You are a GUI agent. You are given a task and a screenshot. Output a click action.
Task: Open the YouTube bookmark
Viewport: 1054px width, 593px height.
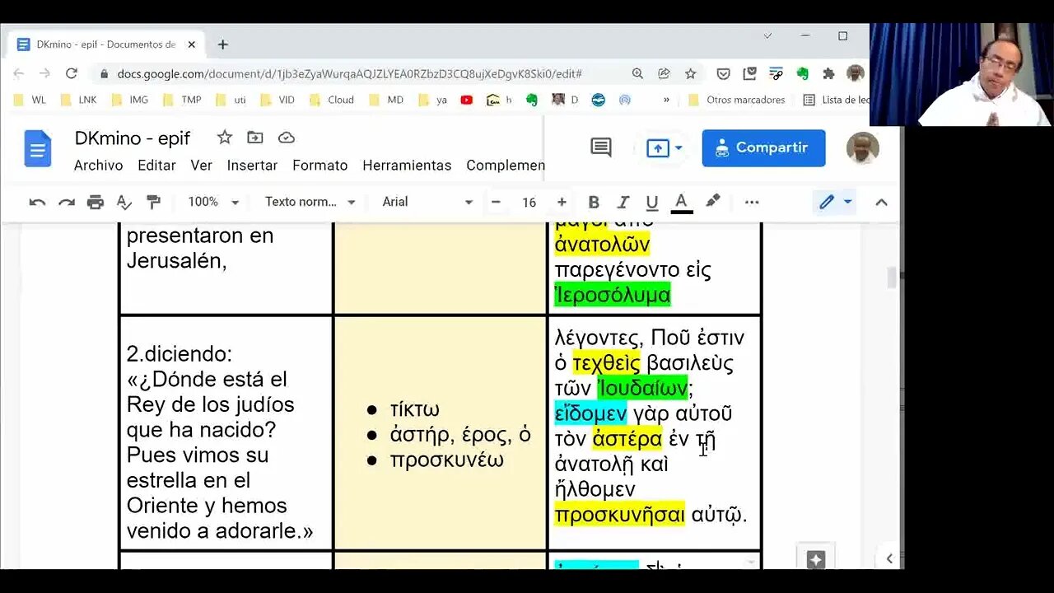[x=466, y=100]
